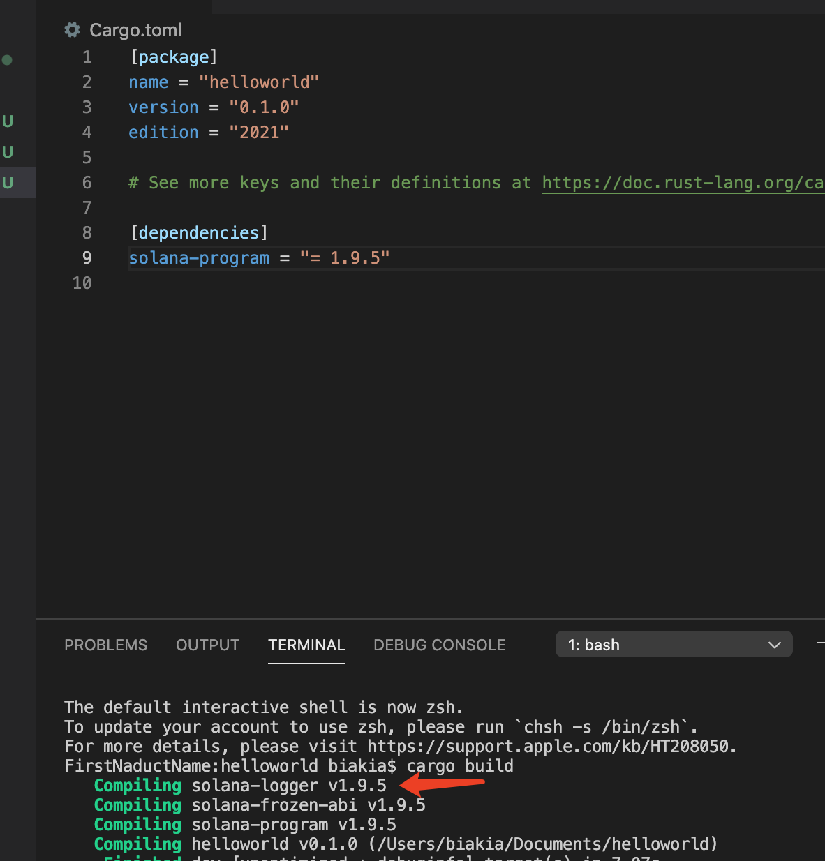The height and width of the screenshot is (861, 825).
Task: Click the green modified dot in the sidebar
Action: (x=7, y=60)
